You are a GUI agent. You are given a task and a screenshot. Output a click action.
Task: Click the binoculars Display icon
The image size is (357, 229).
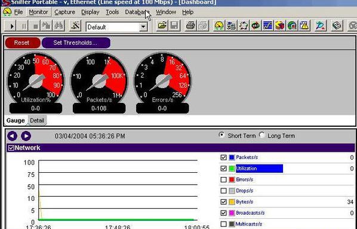[59, 26]
